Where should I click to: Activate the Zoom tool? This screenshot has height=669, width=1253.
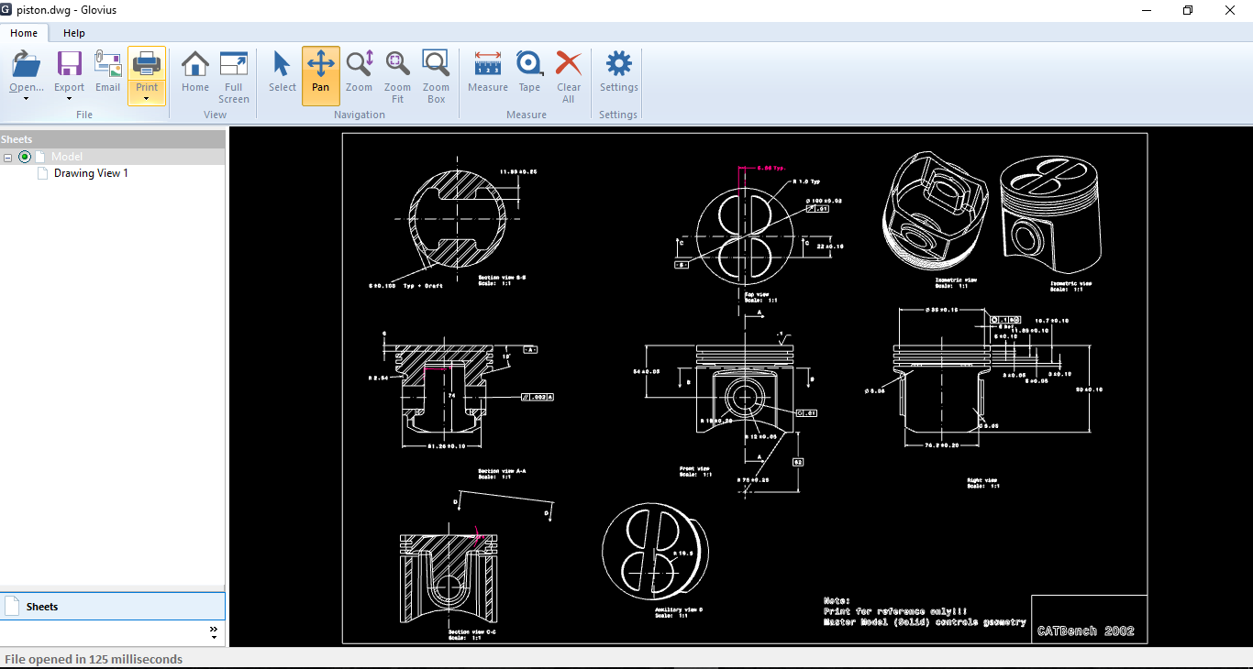(359, 73)
